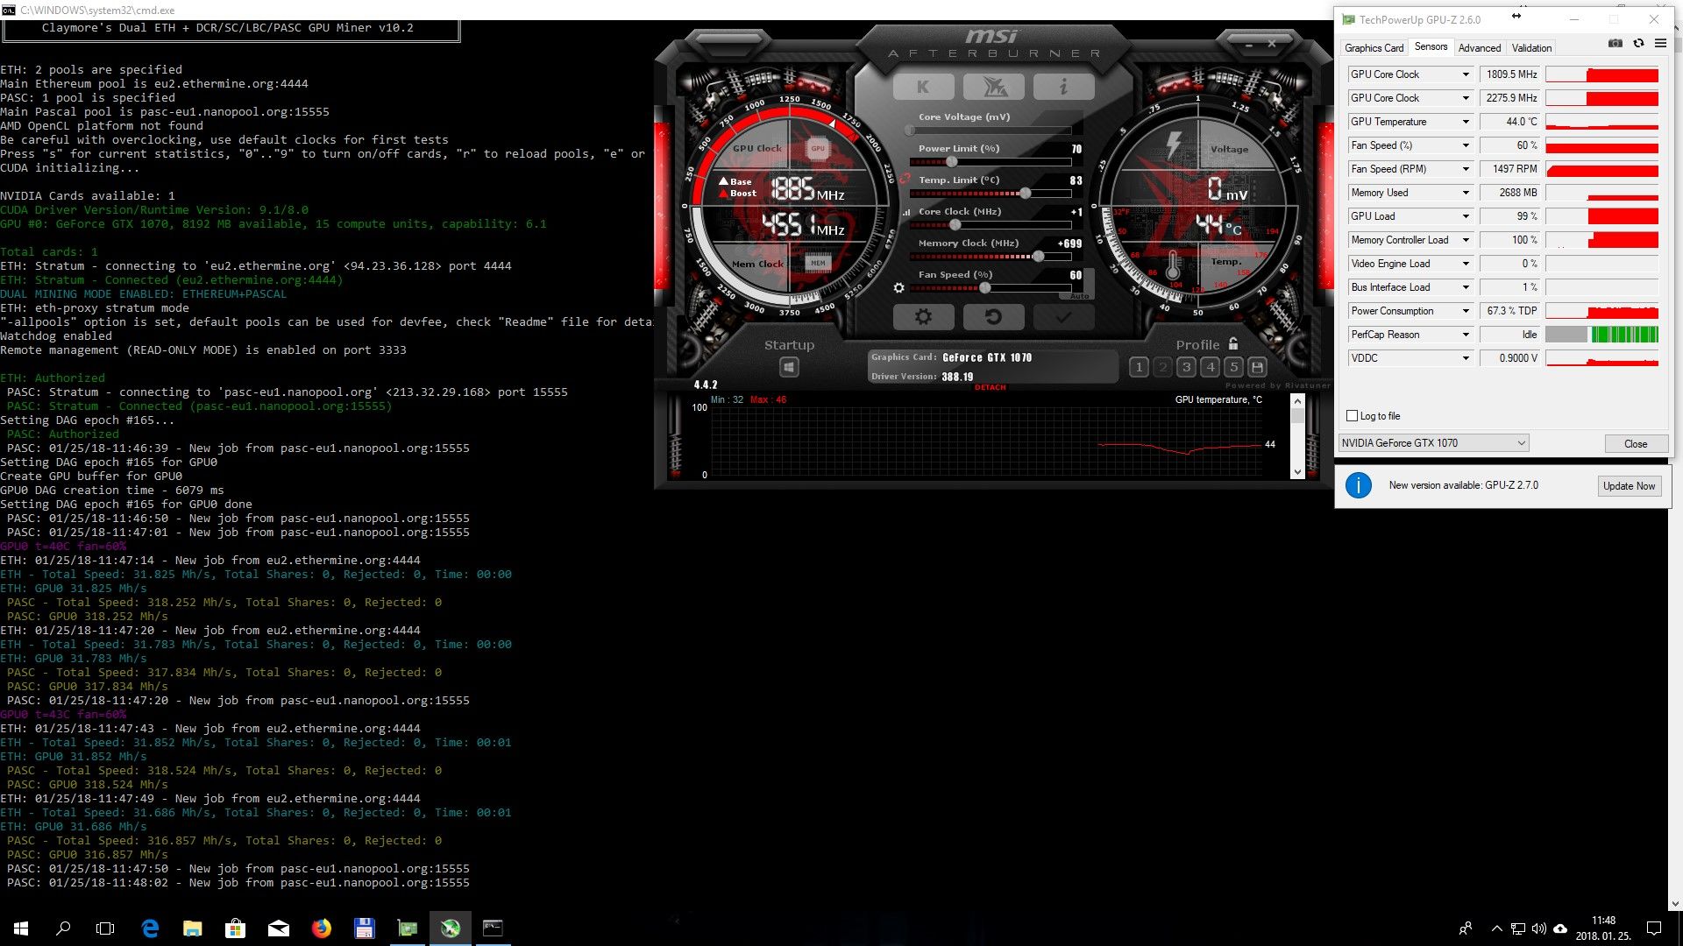
Task: Select Afterburner profile slot 3
Action: pos(1186,367)
